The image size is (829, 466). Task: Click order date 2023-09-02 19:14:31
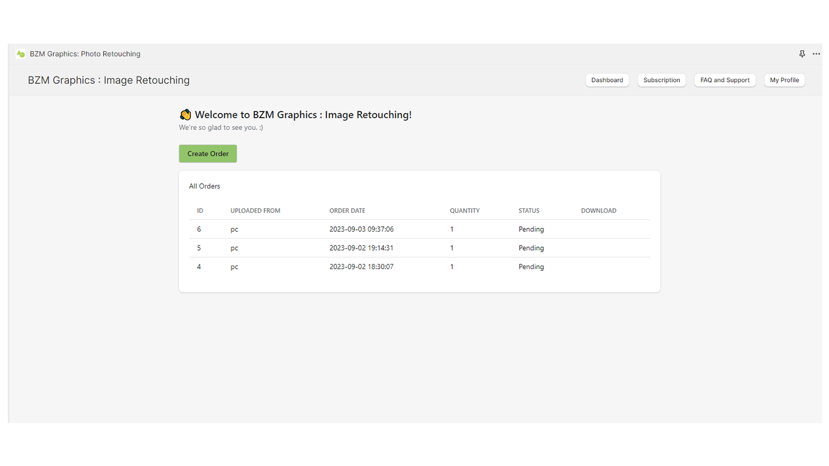pyautogui.click(x=362, y=248)
